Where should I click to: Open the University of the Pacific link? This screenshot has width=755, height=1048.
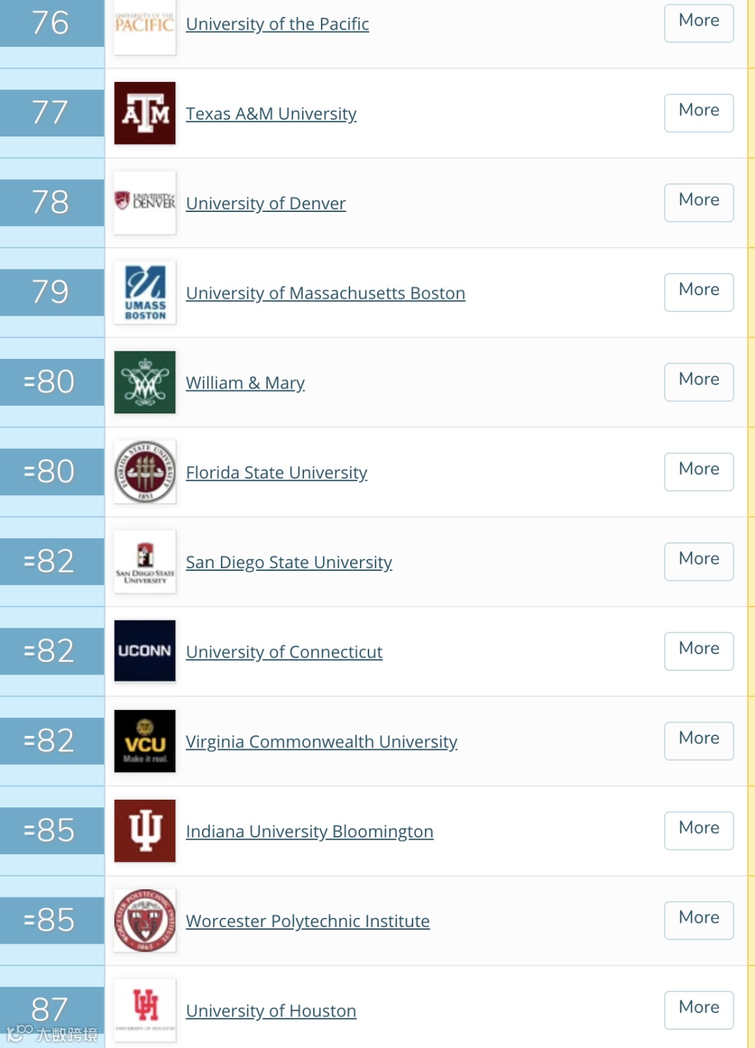pos(277,24)
